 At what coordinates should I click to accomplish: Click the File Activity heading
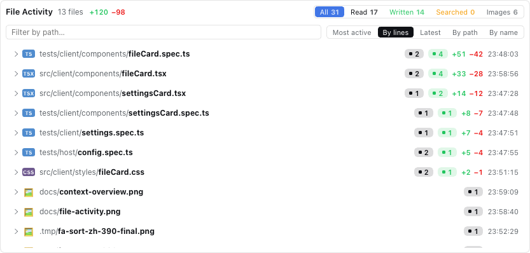(x=29, y=12)
